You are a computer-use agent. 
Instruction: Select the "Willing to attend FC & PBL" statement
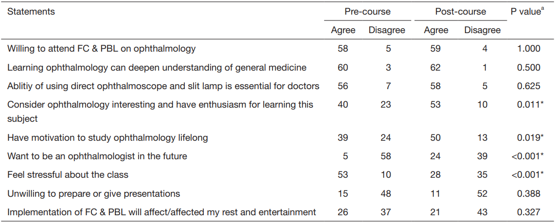(101, 49)
